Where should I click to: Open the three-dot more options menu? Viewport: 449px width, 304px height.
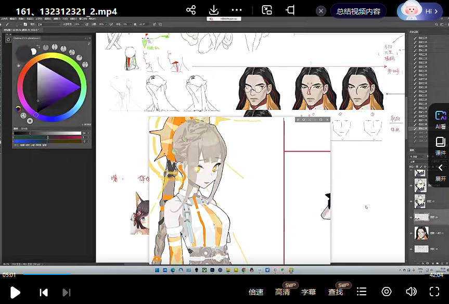237,10
